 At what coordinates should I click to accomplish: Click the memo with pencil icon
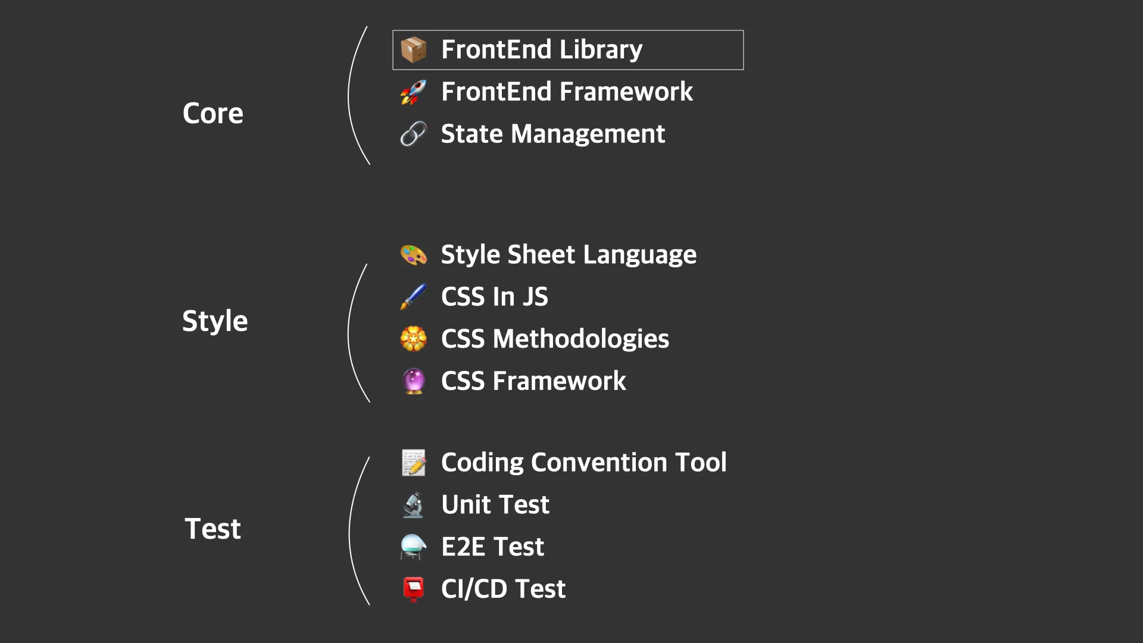click(413, 463)
